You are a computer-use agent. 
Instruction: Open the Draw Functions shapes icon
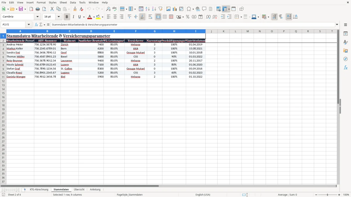coord(242,9)
